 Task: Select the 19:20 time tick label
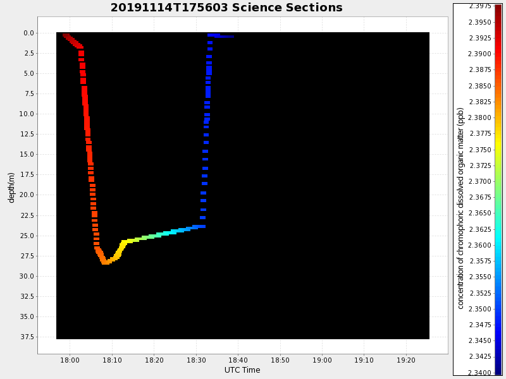406,360
